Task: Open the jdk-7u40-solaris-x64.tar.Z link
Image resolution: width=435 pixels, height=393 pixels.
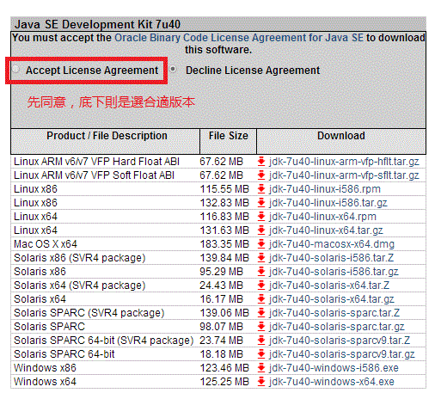Action: (x=329, y=286)
